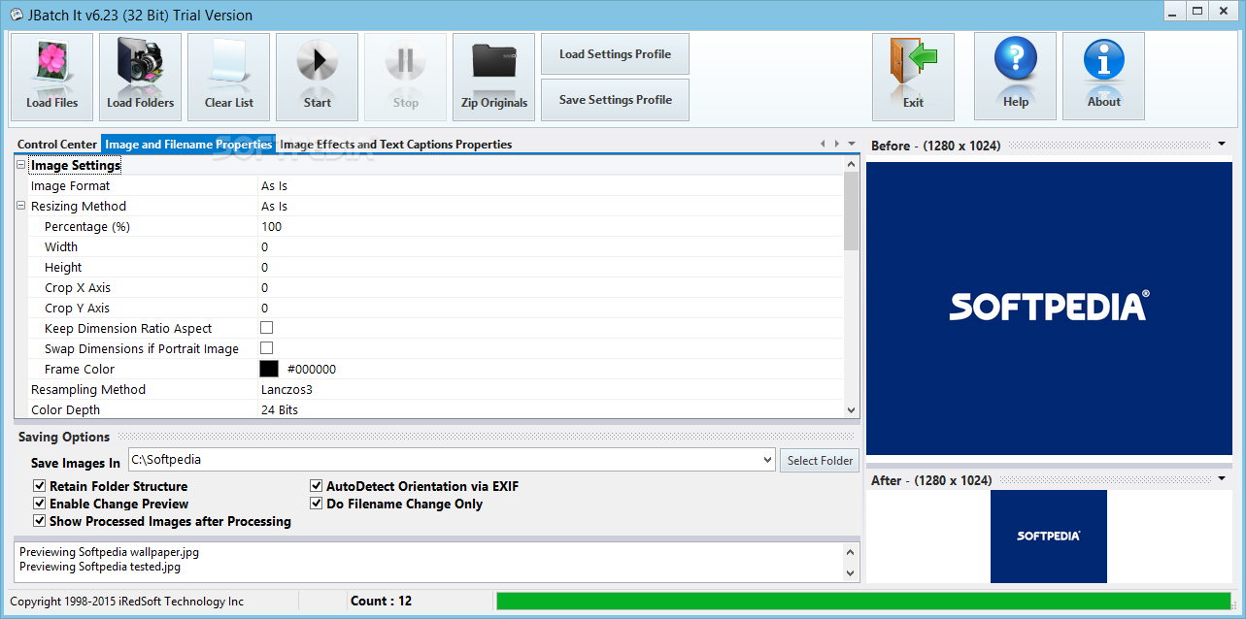This screenshot has width=1246, height=619.
Task: Collapse the Resizing Method tree node
Action: coord(21,206)
